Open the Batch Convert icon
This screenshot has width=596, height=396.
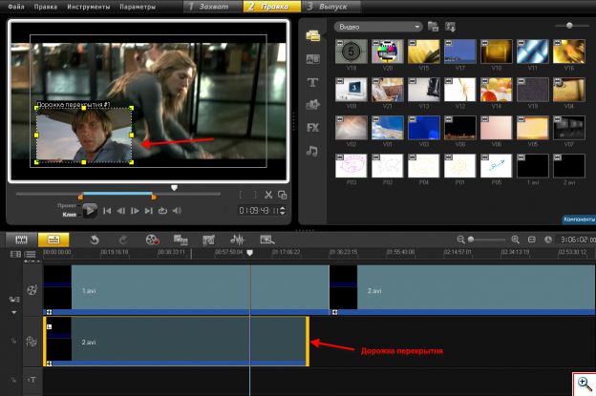tap(181, 240)
